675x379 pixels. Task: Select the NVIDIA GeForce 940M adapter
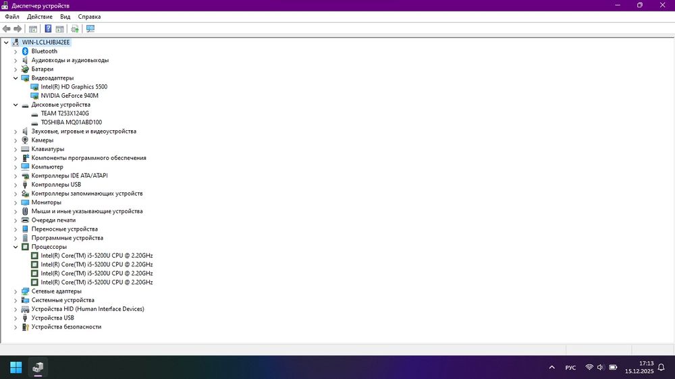coord(70,96)
